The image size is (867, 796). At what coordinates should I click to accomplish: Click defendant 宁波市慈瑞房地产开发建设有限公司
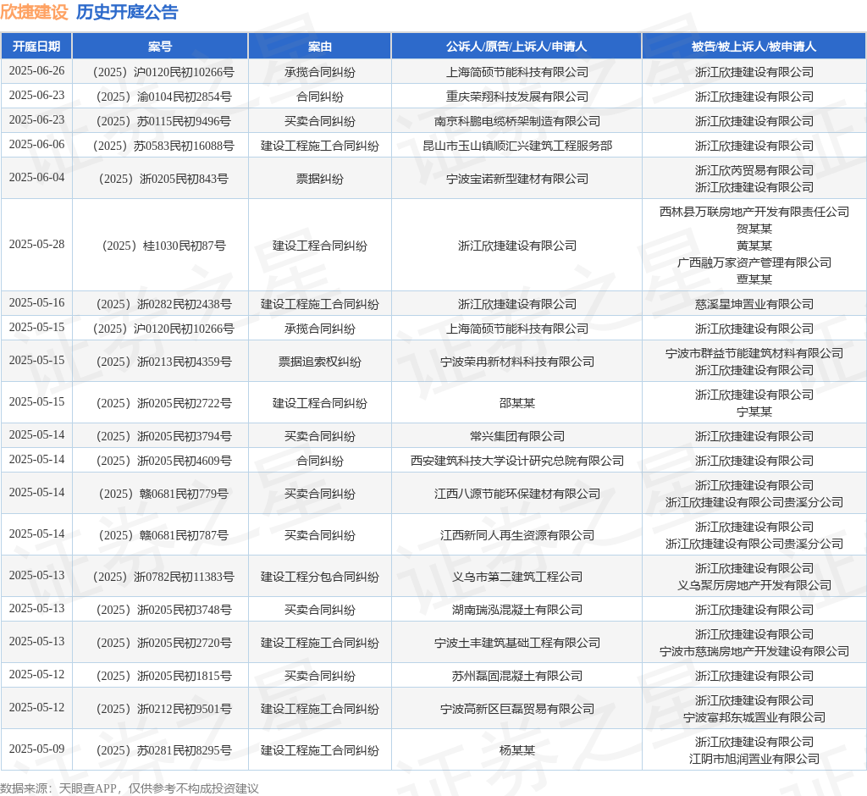[754, 652]
